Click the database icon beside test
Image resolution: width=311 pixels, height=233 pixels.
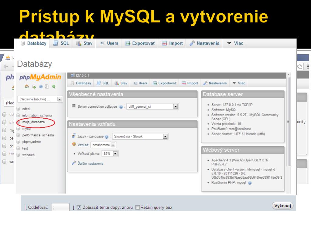point(18,148)
